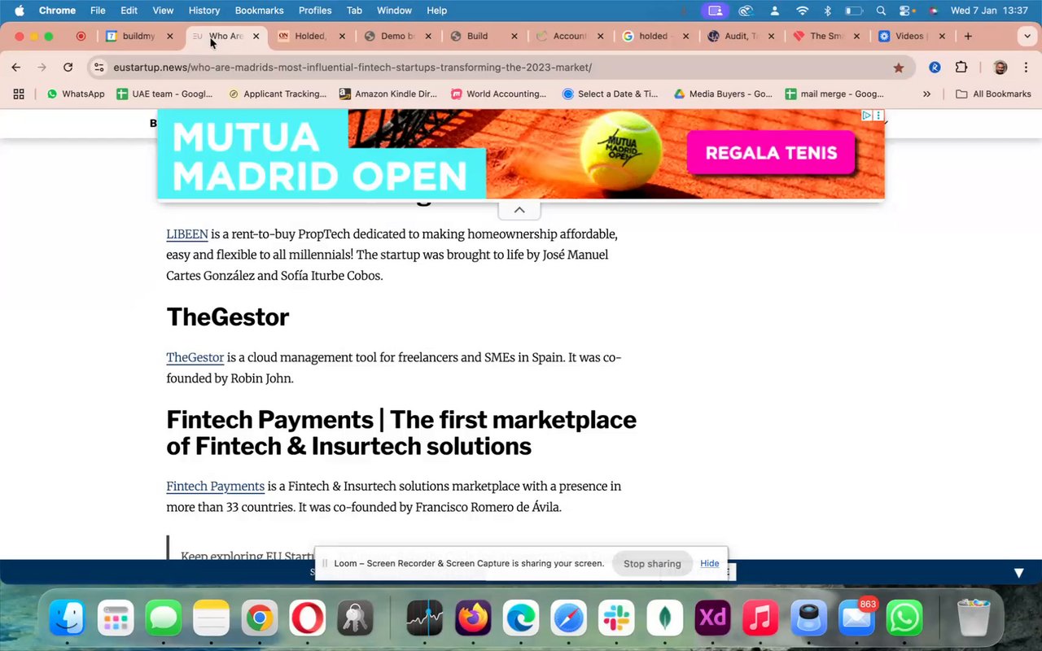
Task: Open the World Accounting bookmark
Action: 499,94
